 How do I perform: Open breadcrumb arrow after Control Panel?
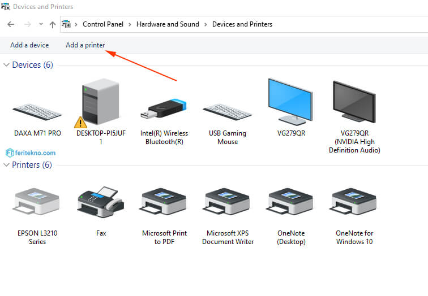[x=130, y=24]
